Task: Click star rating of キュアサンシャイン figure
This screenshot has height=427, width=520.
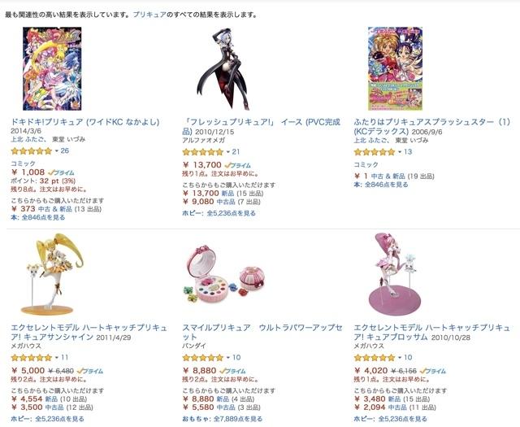Action: [x=31, y=356]
